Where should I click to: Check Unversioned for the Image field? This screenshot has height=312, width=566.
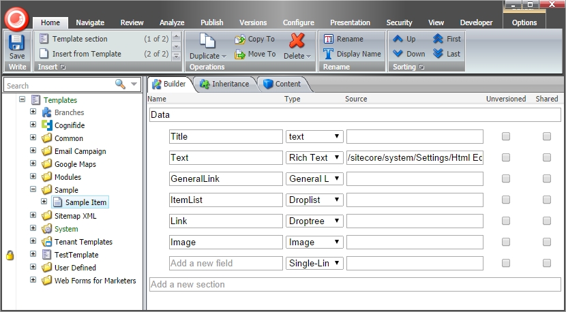point(506,242)
